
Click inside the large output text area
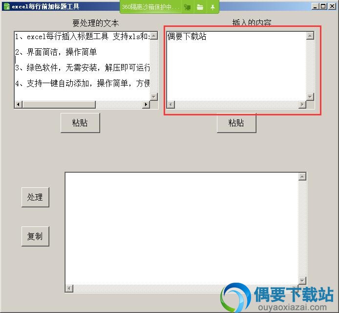point(182,228)
